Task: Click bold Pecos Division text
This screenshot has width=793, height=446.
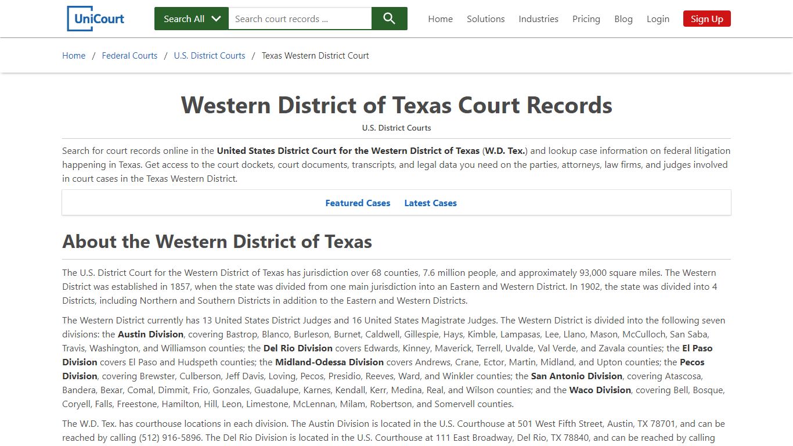Action: 383,369
